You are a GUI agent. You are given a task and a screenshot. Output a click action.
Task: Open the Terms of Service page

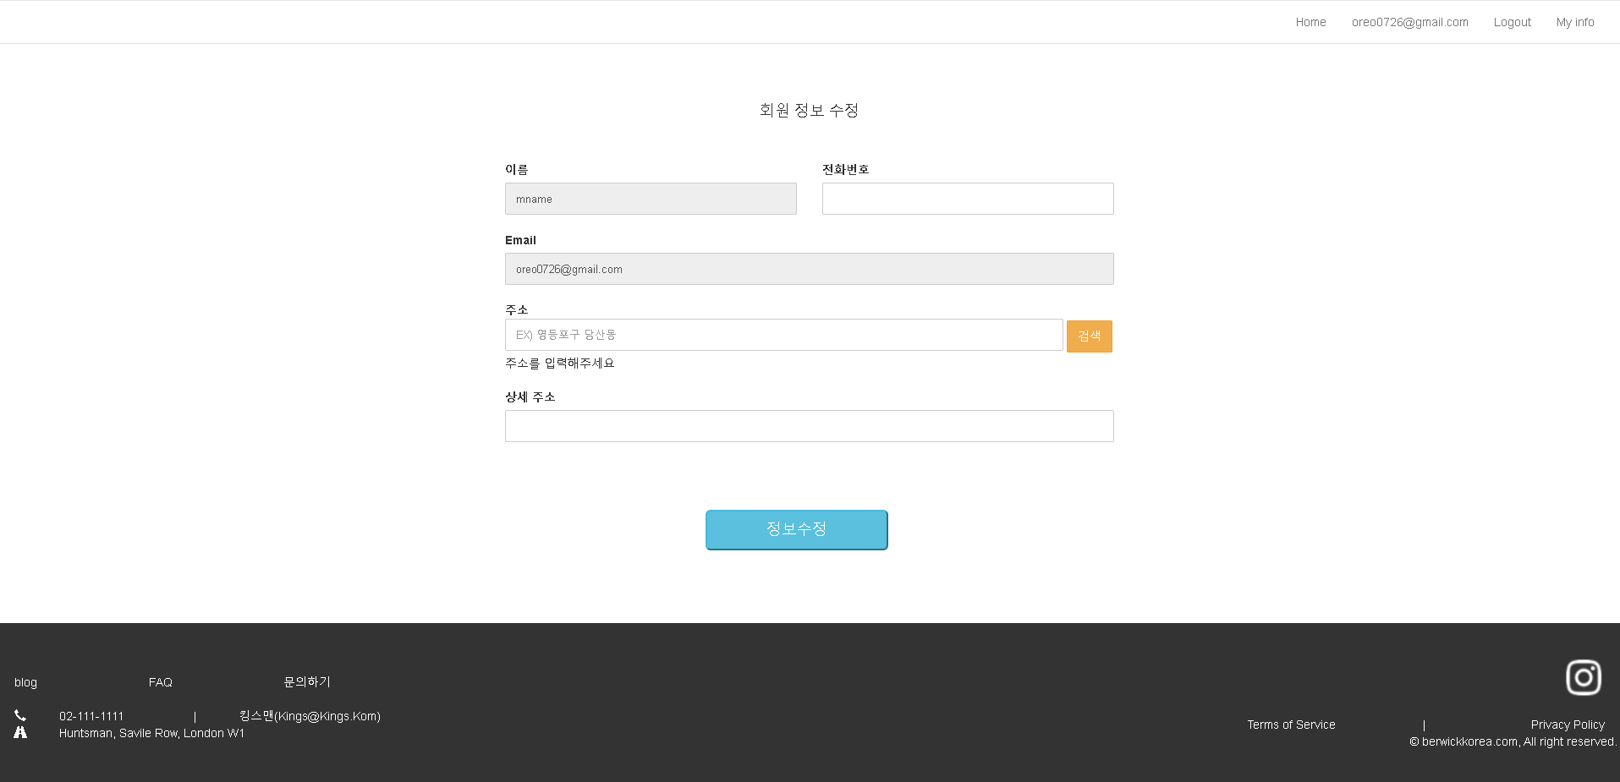click(x=1290, y=725)
